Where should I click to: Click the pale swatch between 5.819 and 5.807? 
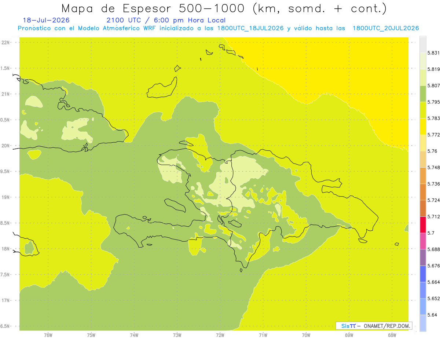pyautogui.click(x=423, y=77)
